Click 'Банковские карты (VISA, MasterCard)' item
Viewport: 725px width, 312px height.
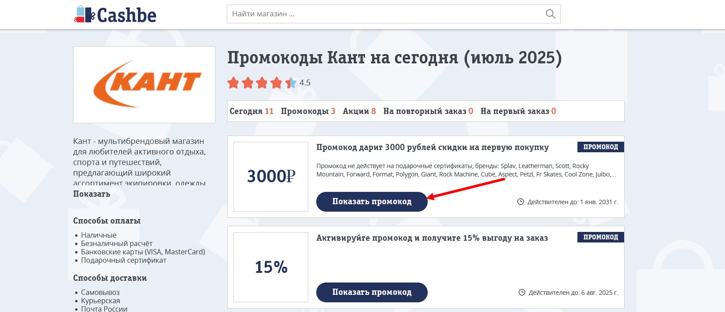143,252
